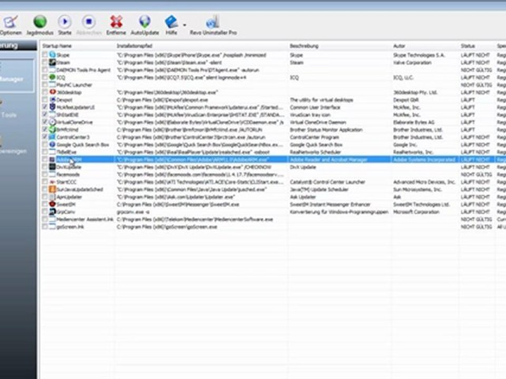Click the DivXUpdate entry icon

click(52, 167)
